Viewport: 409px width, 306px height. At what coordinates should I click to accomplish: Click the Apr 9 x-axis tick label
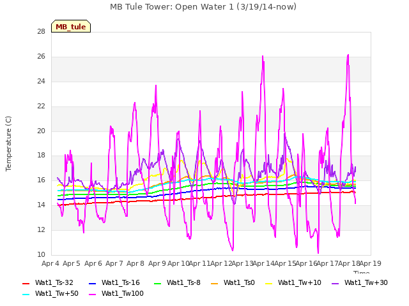click(x=157, y=263)
